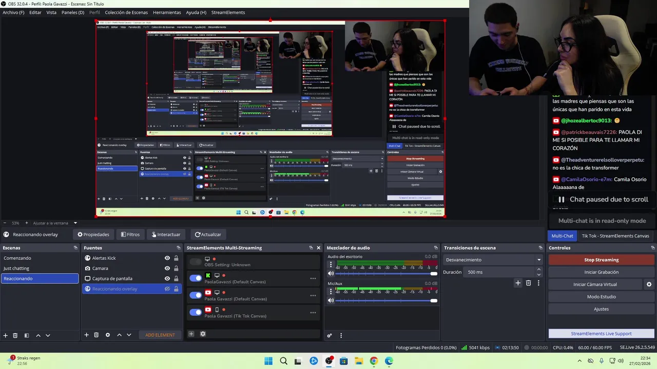Move the selected source up

coord(119,335)
